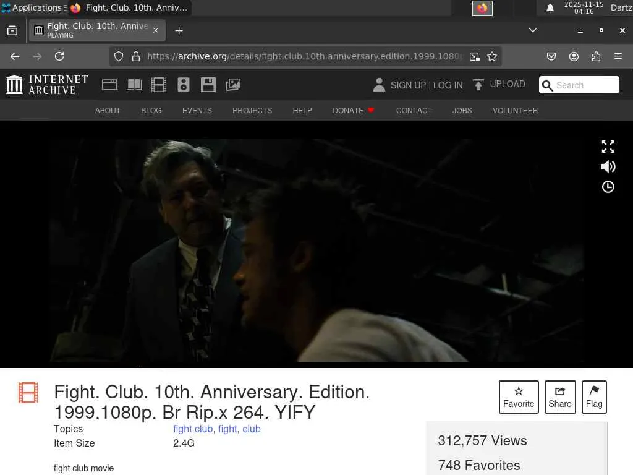This screenshot has height=475, width=633.
Task: Bookmark this page with star
Action: coord(491,56)
